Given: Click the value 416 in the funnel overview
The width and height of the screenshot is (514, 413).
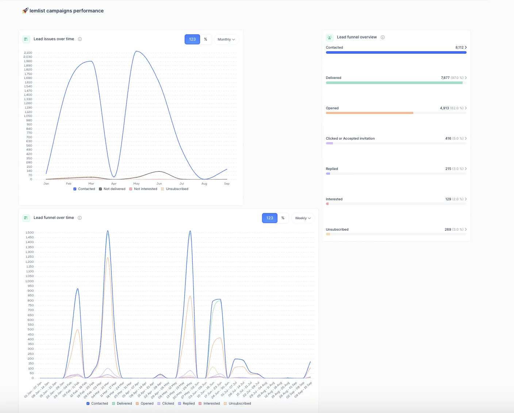Looking at the screenshot, I should [x=448, y=139].
